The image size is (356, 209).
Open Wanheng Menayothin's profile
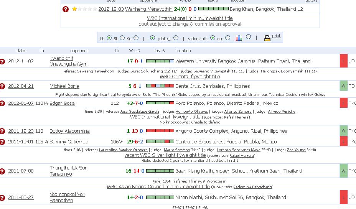coord(149,9)
